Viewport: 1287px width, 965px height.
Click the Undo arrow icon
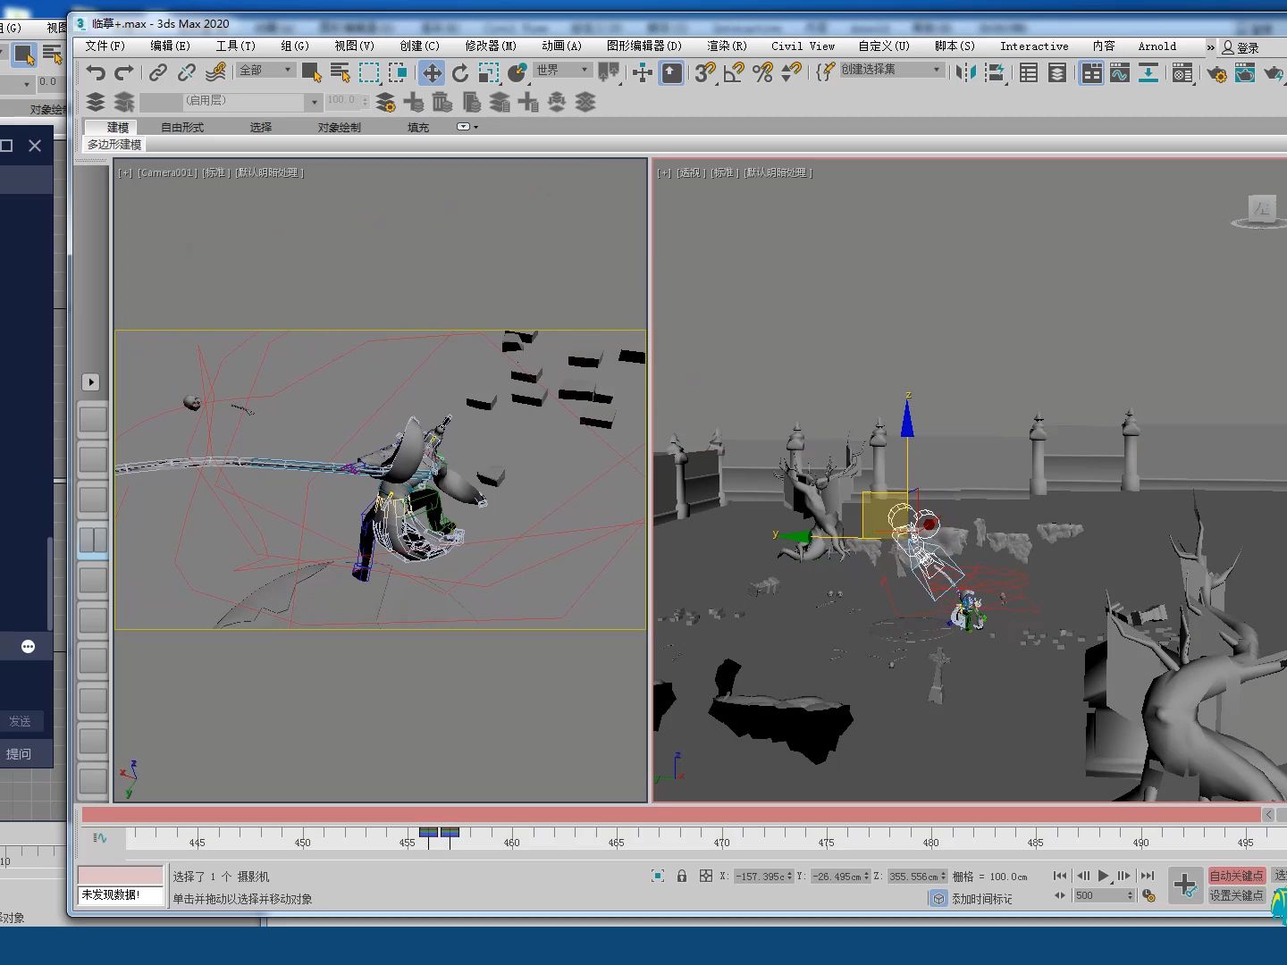[x=96, y=72]
